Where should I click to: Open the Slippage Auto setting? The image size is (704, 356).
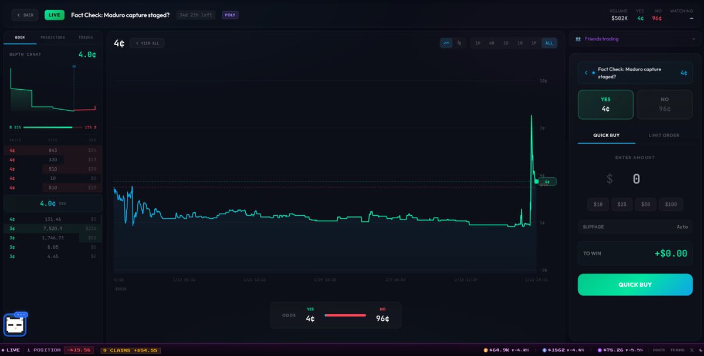[x=635, y=226]
